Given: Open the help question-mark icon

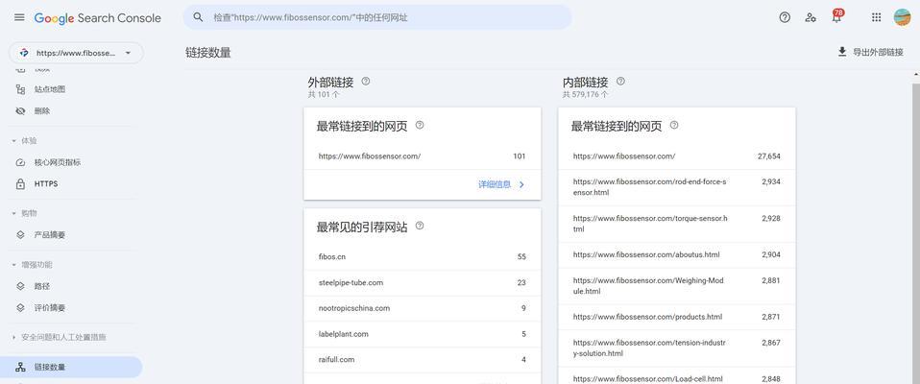Looking at the screenshot, I should click(x=785, y=17).
